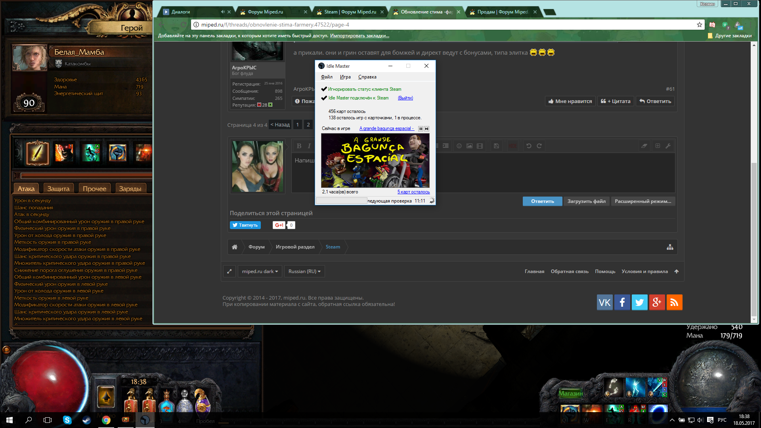Open the RSS feed icon
Image resolution: width=761 pixels, height=428 pixels.
point(675,302)
